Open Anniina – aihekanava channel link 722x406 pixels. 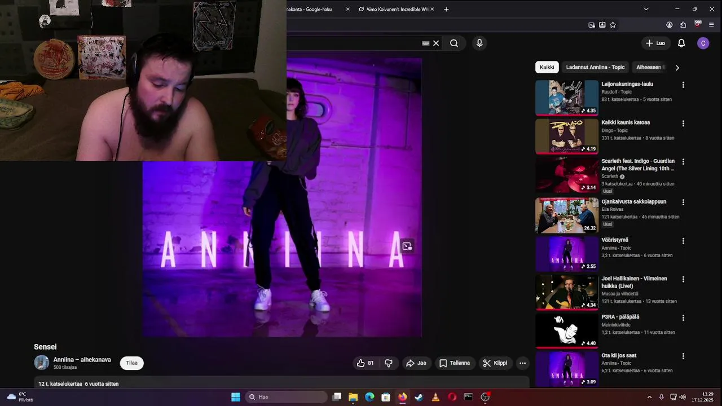pyautogui.click(x=82, y=360)
